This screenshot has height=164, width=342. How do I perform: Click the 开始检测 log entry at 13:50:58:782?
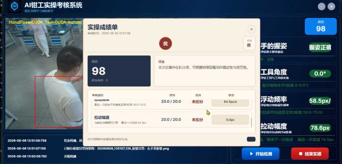70,156
